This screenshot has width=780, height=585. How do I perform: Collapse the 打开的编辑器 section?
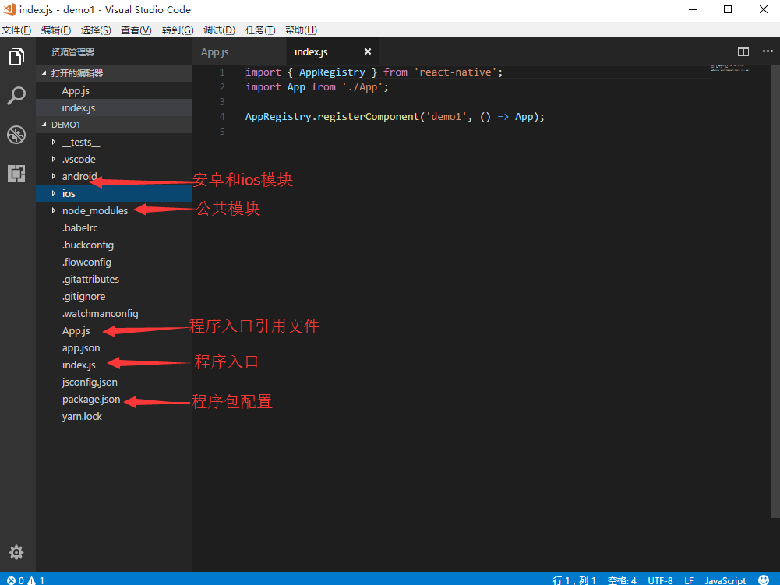coord(44,73)
